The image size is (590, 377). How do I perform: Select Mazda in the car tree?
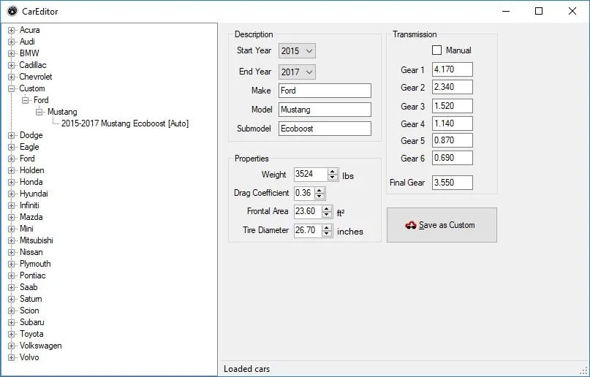click(31, 217)
